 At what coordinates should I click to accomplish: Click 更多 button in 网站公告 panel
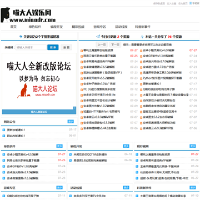coord(71,122)
